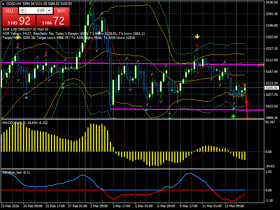Select the red X under the 9 Mar yellow arrow
This screenshot has width=280, height=210.
coord(197,45)
